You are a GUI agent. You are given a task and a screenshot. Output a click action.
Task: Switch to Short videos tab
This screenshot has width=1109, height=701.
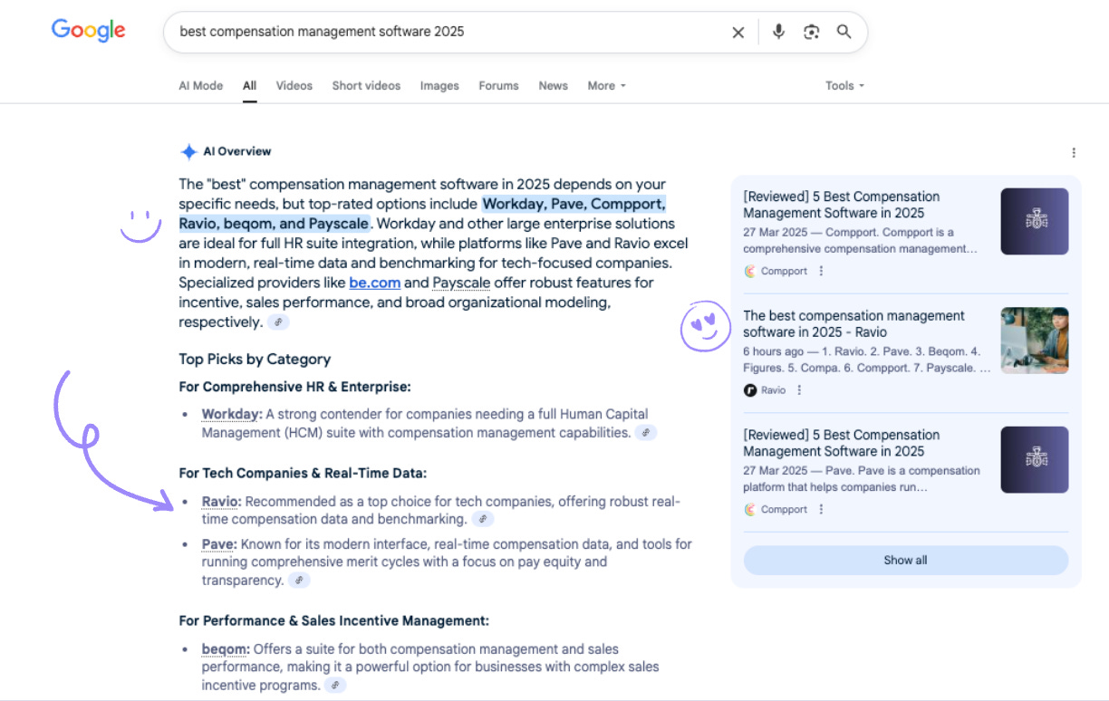pos(366,85)
